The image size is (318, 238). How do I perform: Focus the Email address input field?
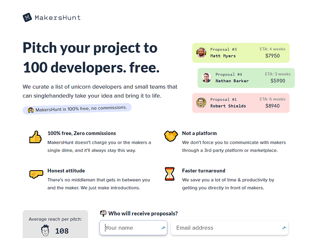229,228
